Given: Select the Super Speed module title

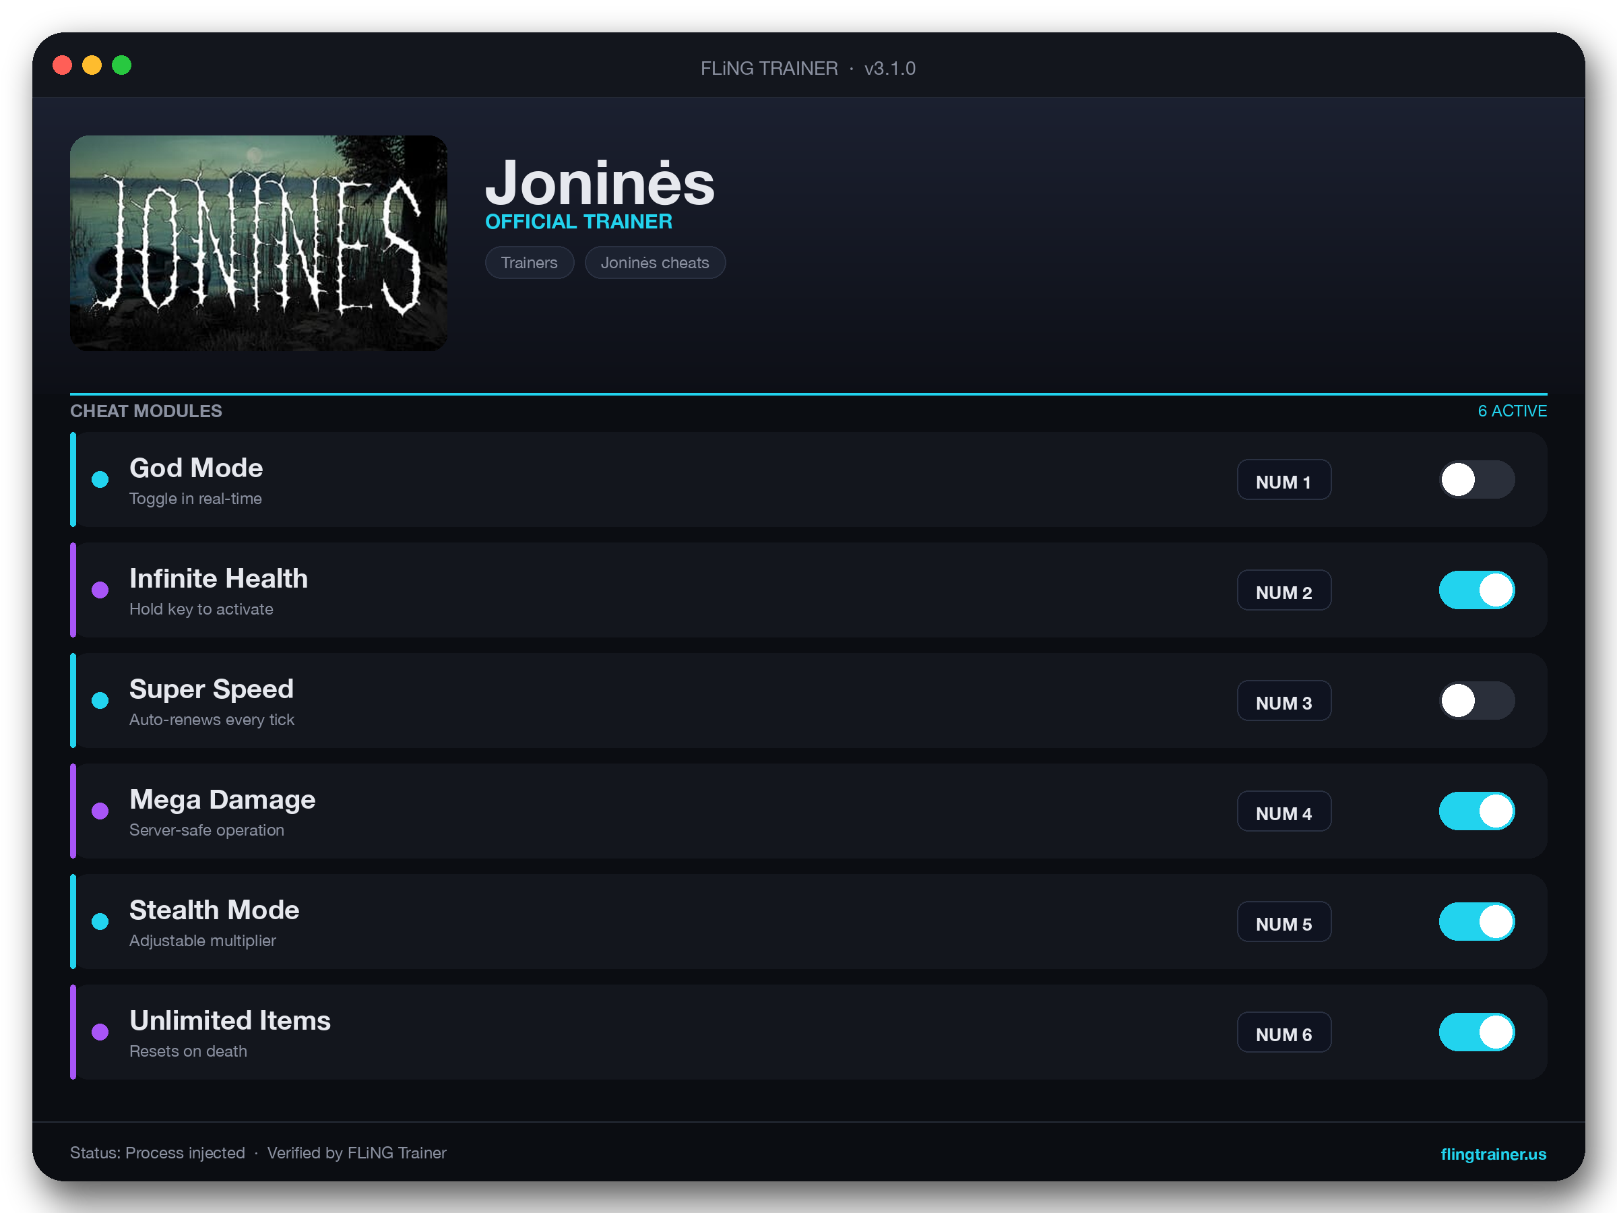Looking at the screenshot, I should (x=212, y=689).
